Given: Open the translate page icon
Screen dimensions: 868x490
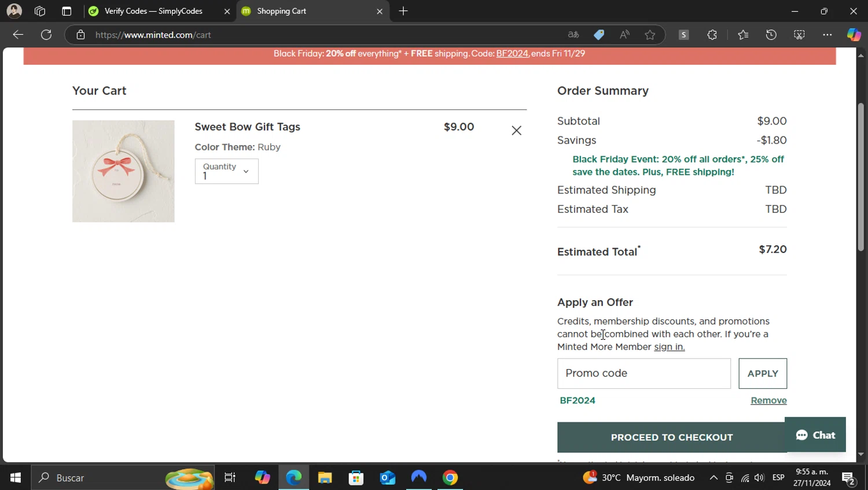Looking at the screenshot, I should point(573,35).
